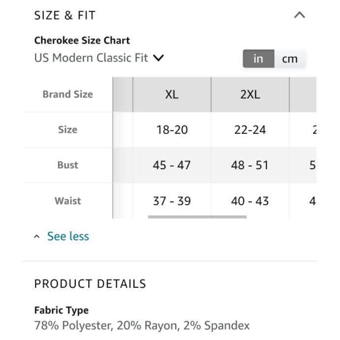Click the See less link

[68, 236]
